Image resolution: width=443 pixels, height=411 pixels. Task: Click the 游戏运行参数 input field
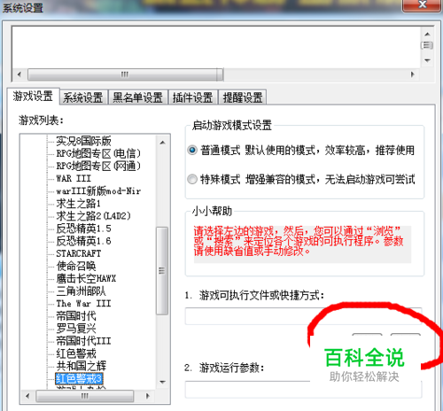pyautogui.click(x=303, y=389)
